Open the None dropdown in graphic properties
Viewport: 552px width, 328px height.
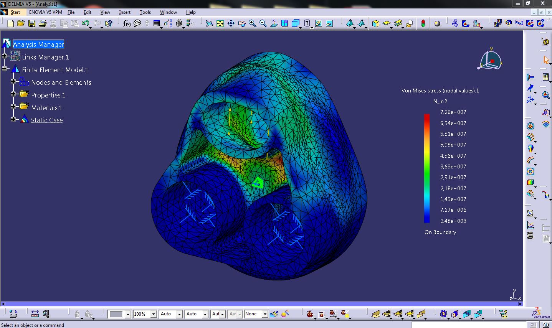click(264, 314)
